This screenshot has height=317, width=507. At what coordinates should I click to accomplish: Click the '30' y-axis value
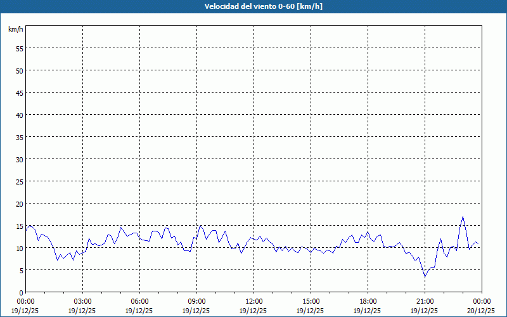[20, 160]
